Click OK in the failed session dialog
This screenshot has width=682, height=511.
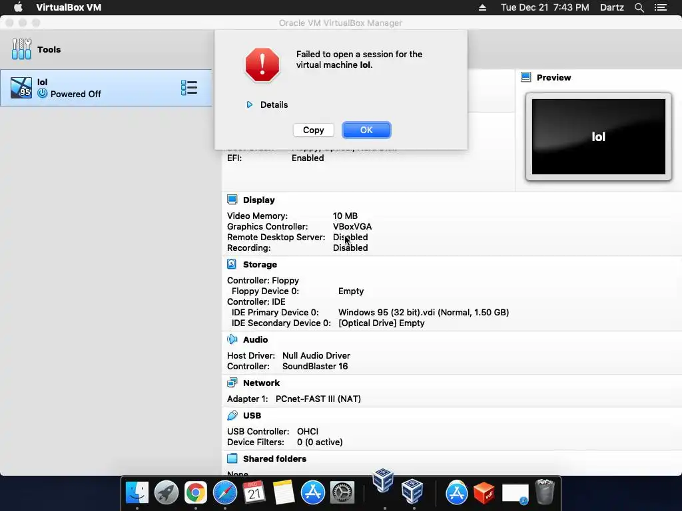366,130
